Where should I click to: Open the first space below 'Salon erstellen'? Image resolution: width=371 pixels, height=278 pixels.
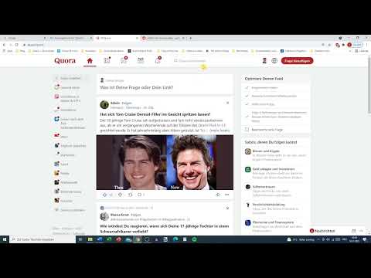coord(67,87)
